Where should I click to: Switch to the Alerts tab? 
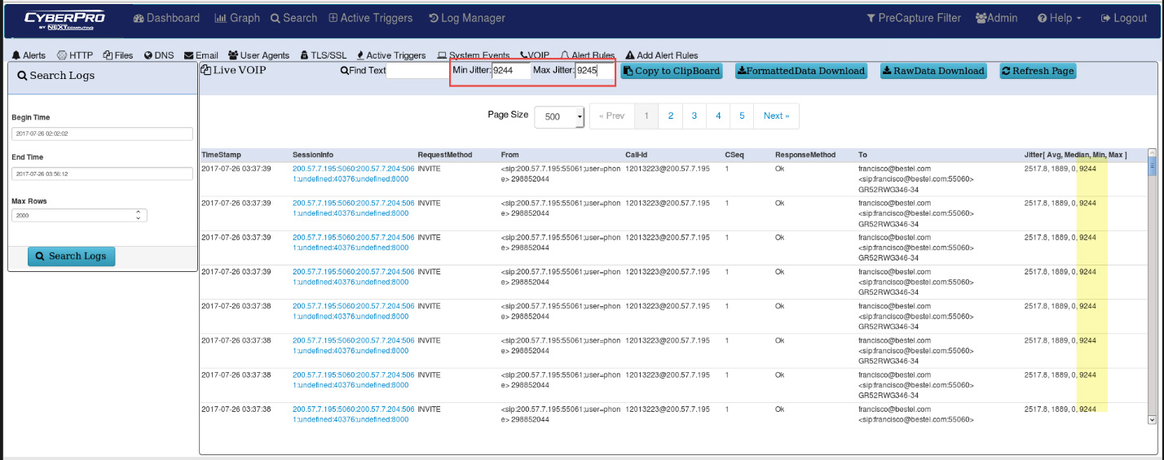pyautogui.click(x=29, y=55)
